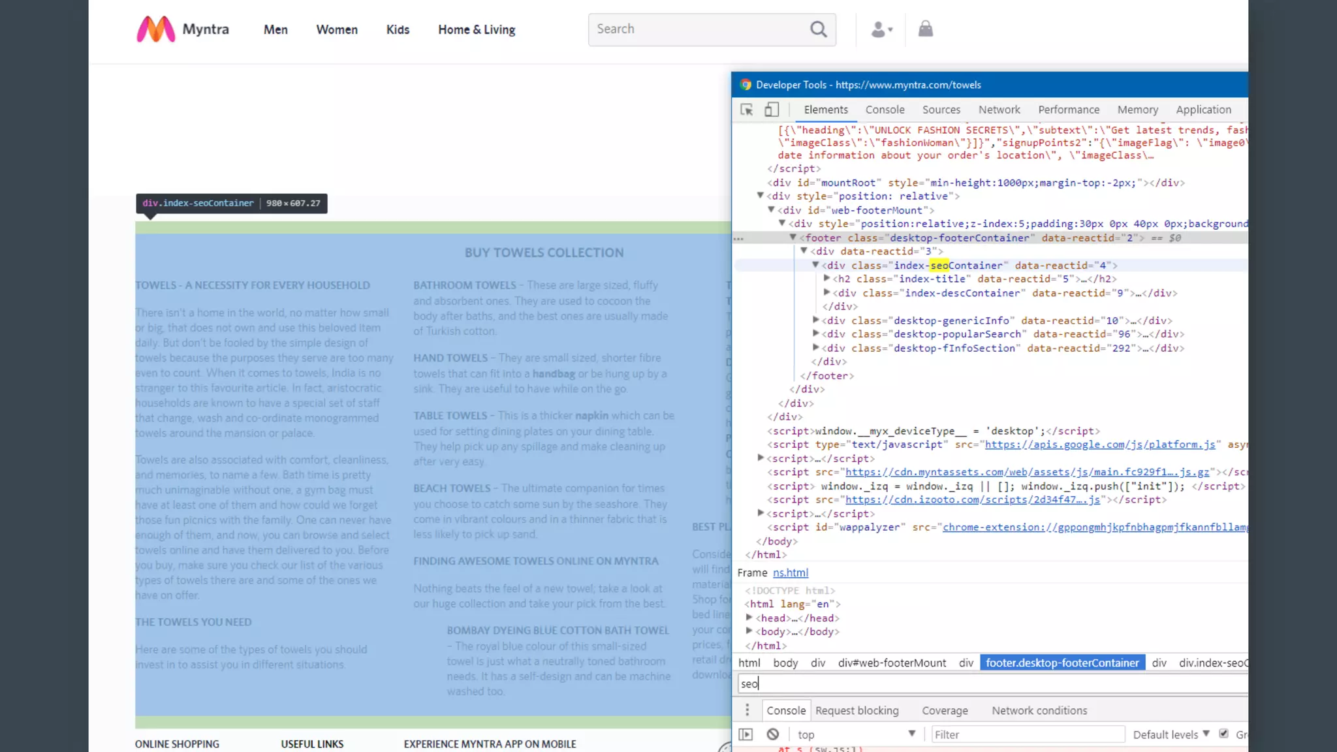Click the search magnifier icon

(818, 29)
